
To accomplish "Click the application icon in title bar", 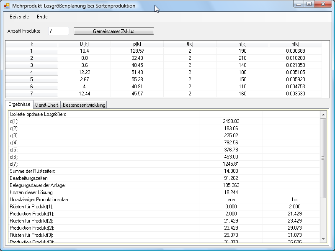I will (6, 6).
